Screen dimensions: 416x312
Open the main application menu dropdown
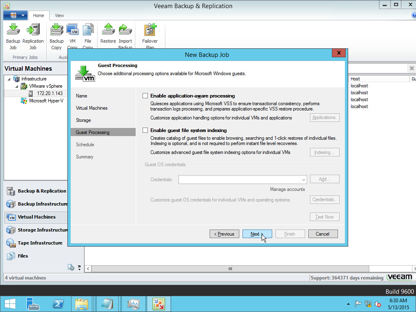15,15
